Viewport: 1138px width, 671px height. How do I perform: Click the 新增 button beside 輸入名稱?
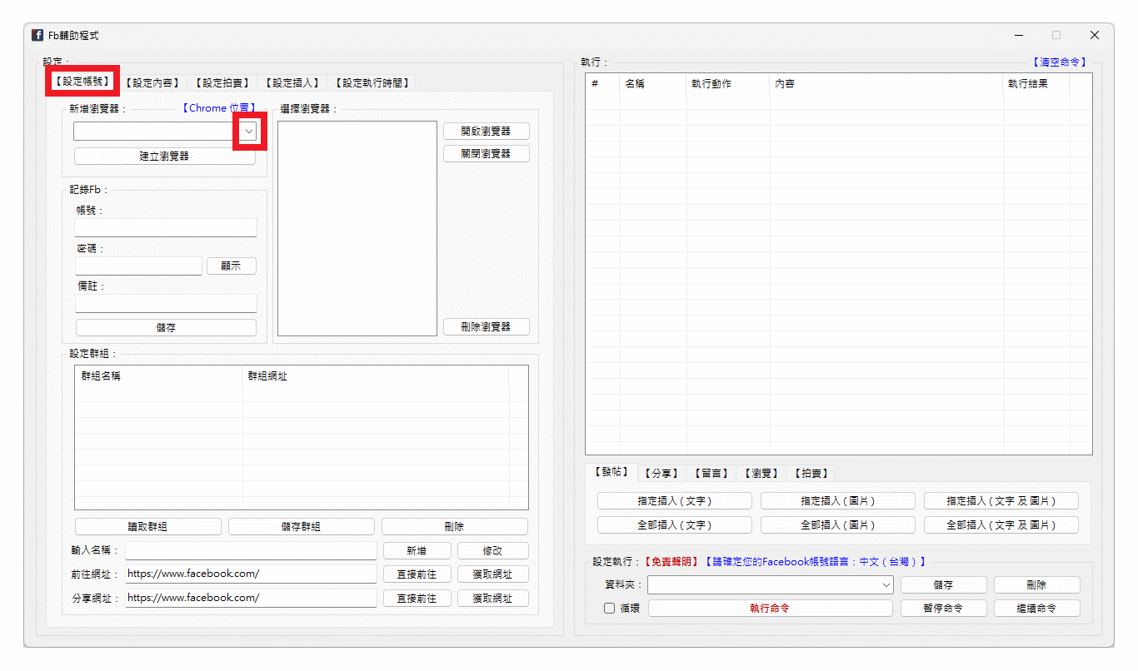point(417,551)
